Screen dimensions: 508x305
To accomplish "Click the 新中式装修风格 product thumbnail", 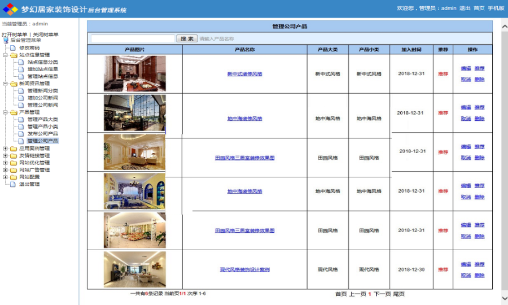I will point(135,73).
